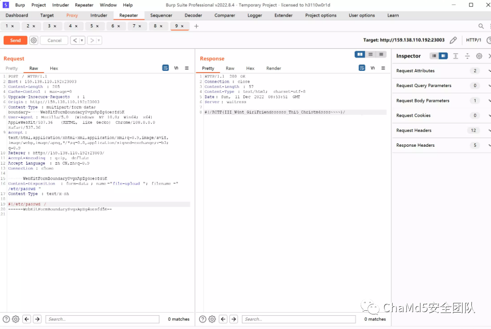Viewport: 491px width, 329px height.
Task: Switch to the Decoder tab
Action: coord(193,16)
